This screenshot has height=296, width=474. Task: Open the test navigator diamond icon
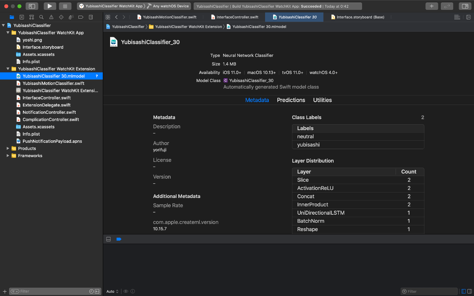(x=61, y=17)
